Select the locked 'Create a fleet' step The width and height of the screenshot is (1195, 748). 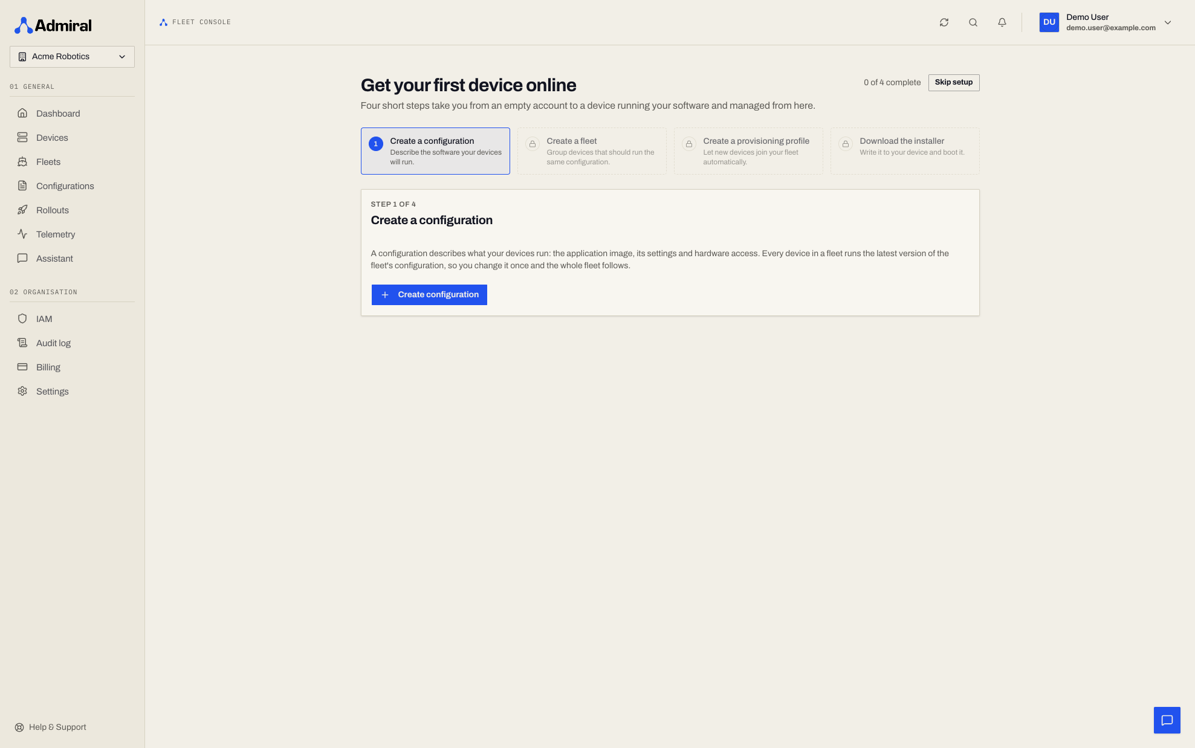[x=592, y=151]
